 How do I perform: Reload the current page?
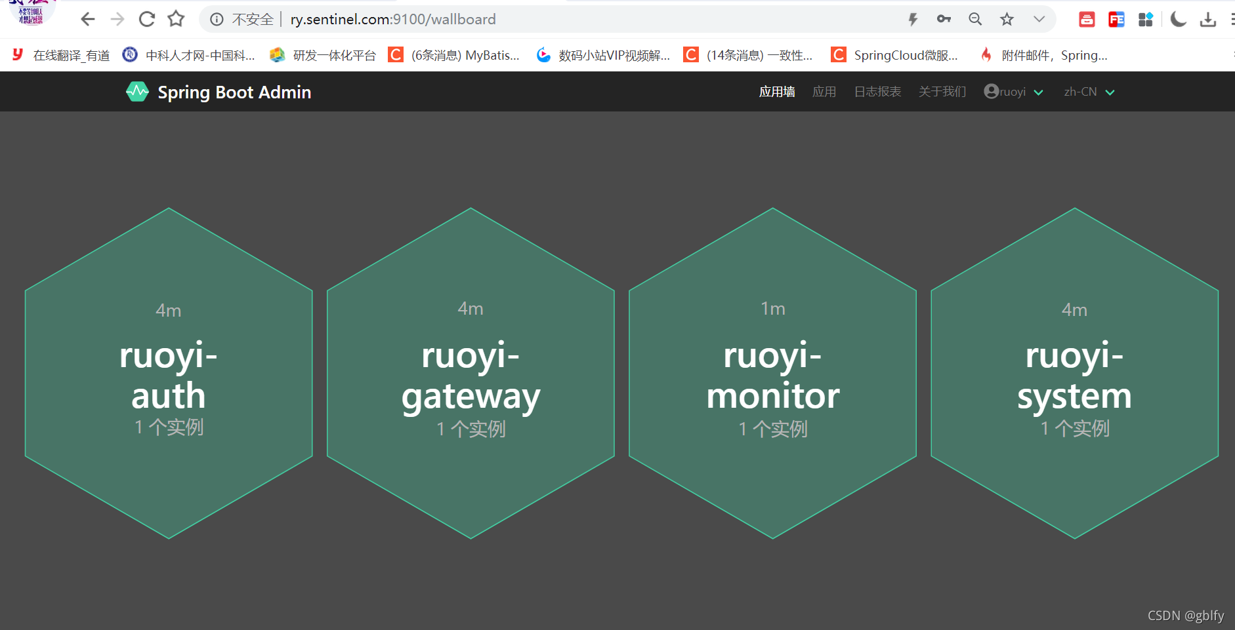pos(147,20)
